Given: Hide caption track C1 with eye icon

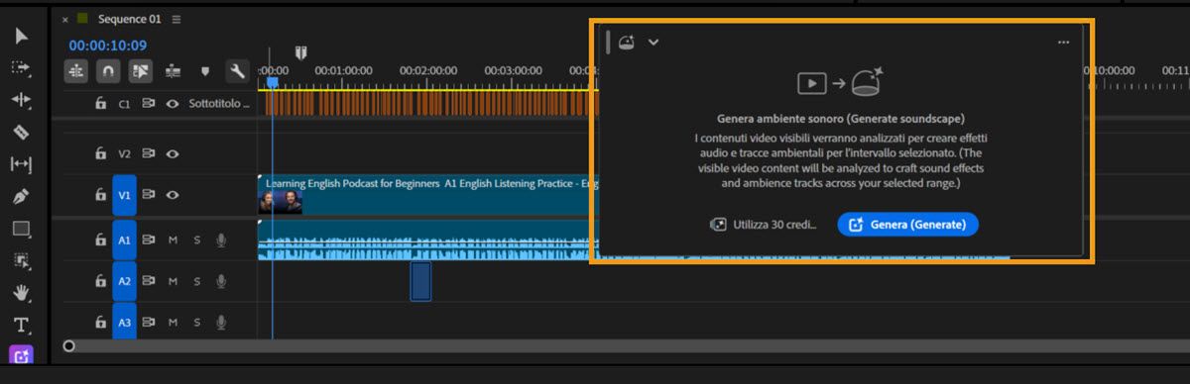Looking at the screenshot, I should coord(173,103).
